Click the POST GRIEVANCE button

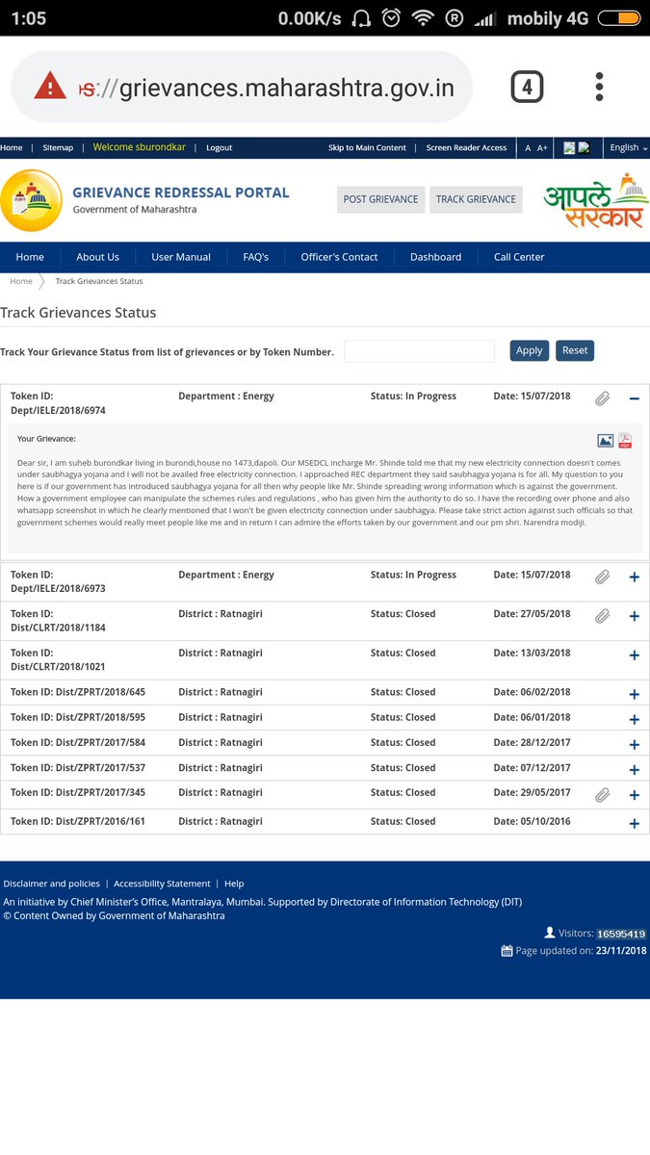click(380, 199)
